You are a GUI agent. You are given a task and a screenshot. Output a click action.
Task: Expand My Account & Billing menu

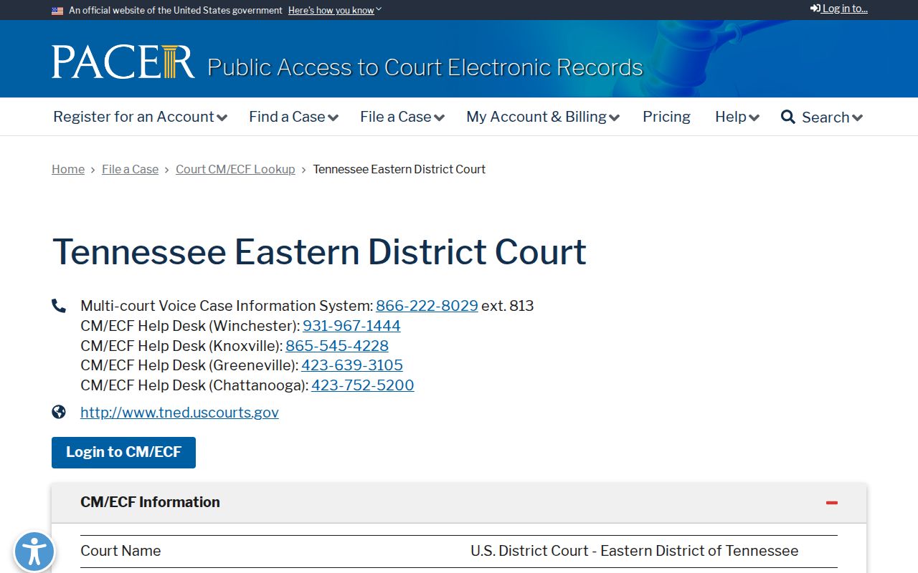pos(543,117)
